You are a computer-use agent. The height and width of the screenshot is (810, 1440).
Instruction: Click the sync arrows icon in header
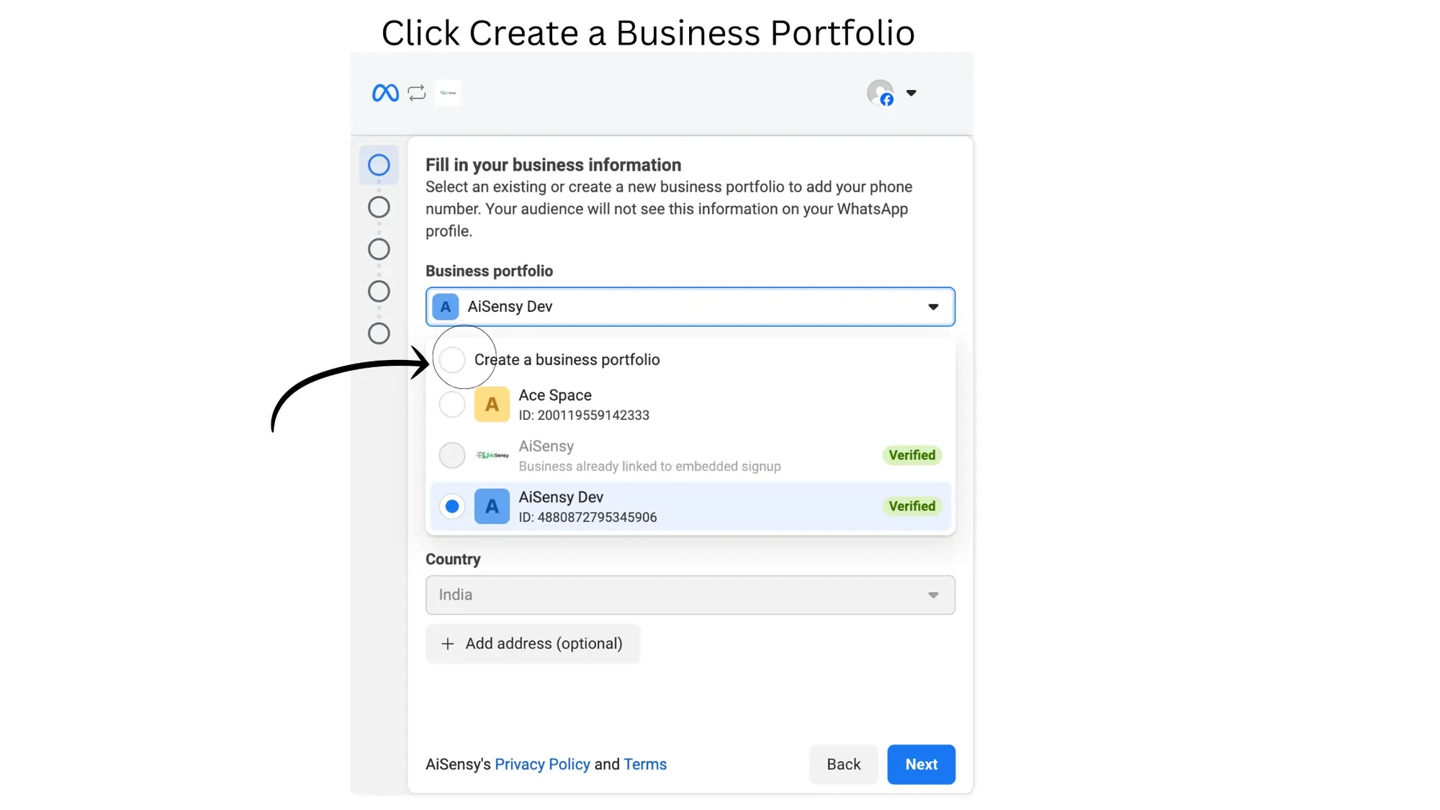[x=416, y=92]
